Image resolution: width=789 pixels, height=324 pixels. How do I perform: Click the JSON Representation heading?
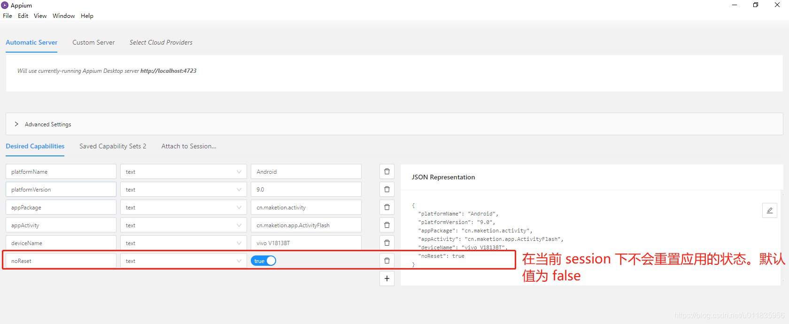(x=443, y=177)
